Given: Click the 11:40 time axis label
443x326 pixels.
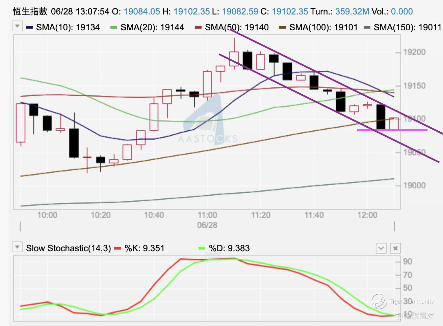Looking at the screenshot, I should tap(314, 215).
